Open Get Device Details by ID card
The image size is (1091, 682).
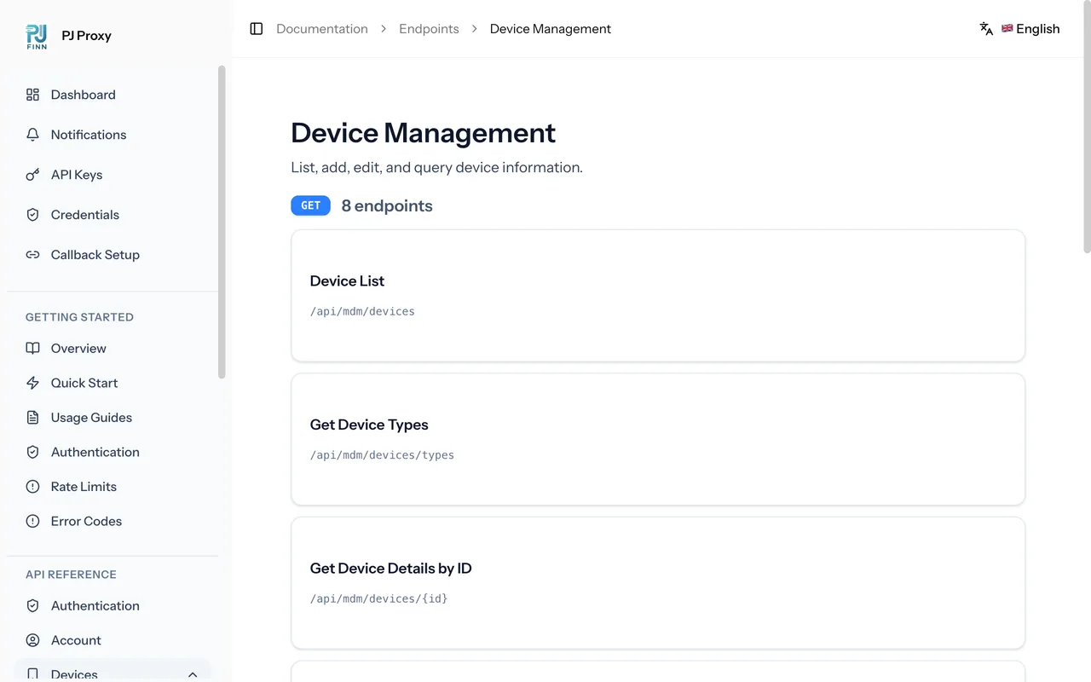click(x=658, y=583)
